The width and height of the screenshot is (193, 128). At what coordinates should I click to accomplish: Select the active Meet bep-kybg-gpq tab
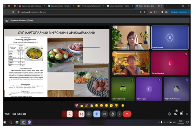149,6
